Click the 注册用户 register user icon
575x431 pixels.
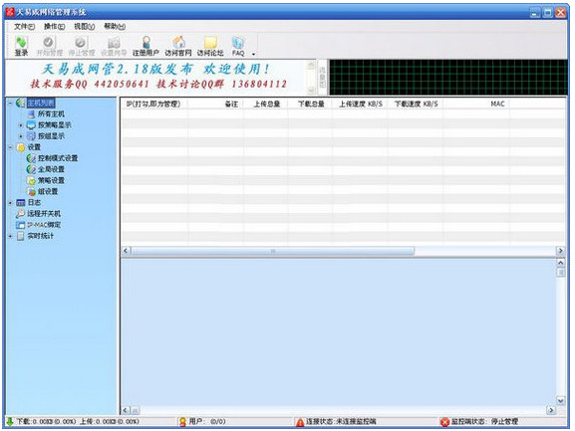point(145,46)
